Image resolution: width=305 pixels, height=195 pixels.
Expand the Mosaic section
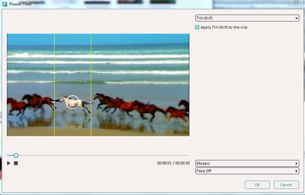tap(247, 163)
